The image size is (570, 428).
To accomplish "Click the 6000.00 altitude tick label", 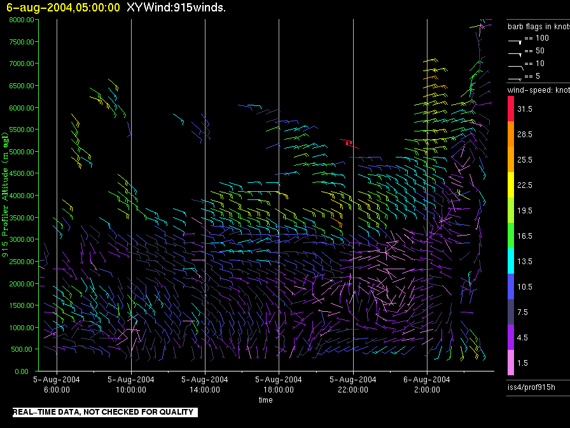I will [x=22, y=108].
